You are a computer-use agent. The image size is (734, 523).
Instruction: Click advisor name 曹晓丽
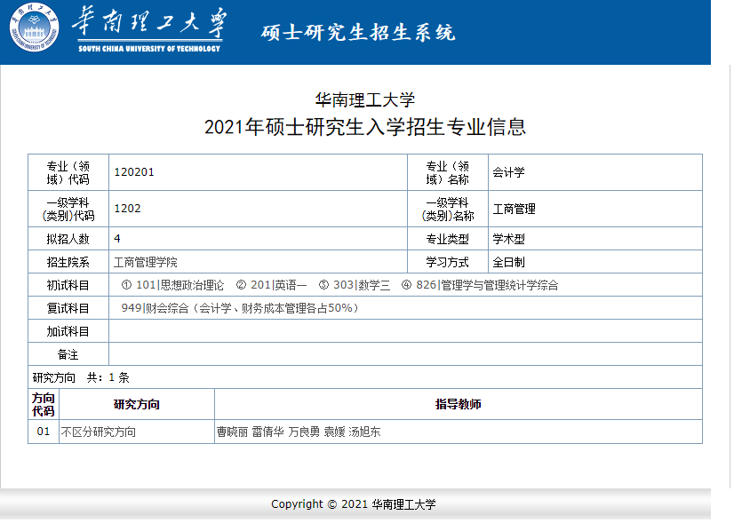(232, 432)
